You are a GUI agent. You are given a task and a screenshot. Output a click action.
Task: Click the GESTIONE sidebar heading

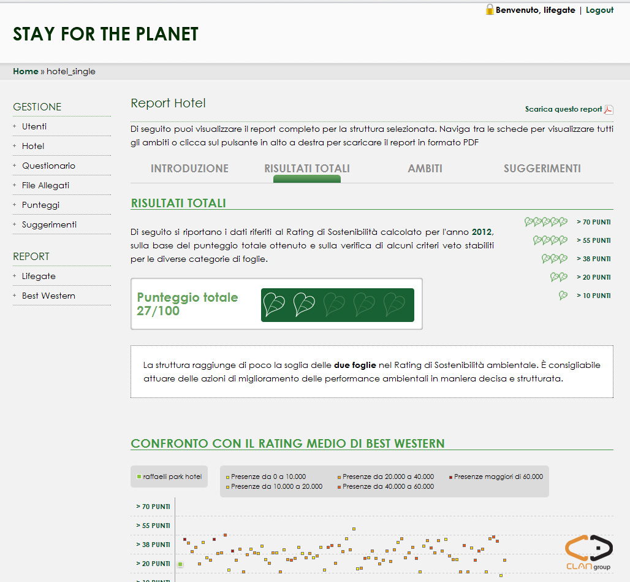pos(37,107)
